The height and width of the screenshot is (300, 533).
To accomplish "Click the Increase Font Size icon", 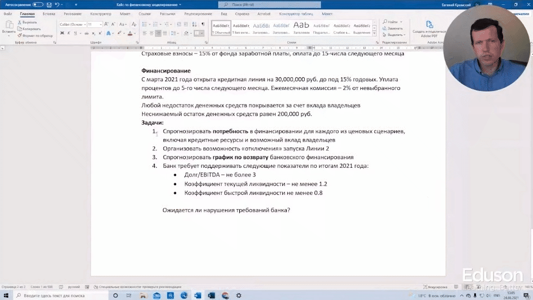I will click(106, 25).
